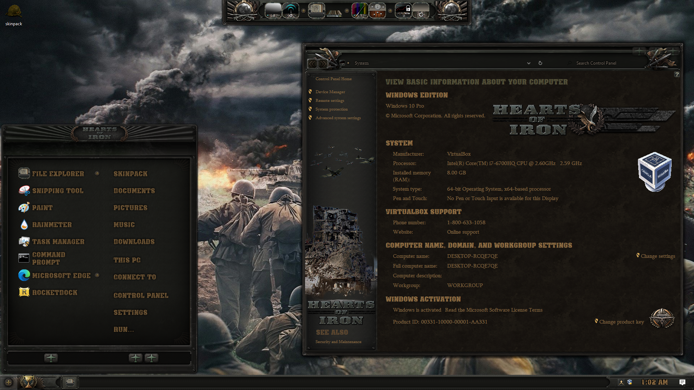Select Control Panel in the start menu

point(141,295)
